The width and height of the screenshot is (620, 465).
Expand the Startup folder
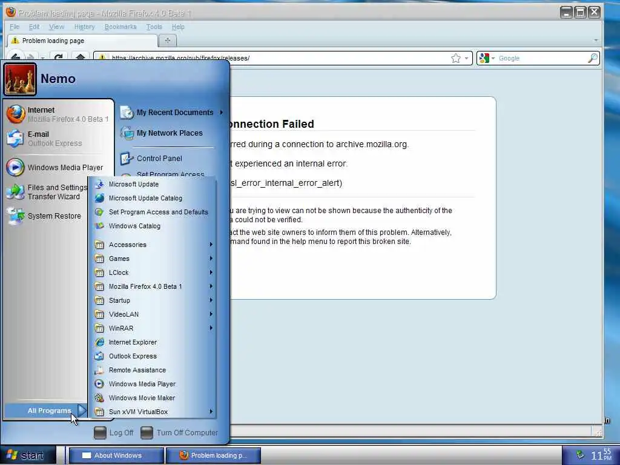[152, 300]
